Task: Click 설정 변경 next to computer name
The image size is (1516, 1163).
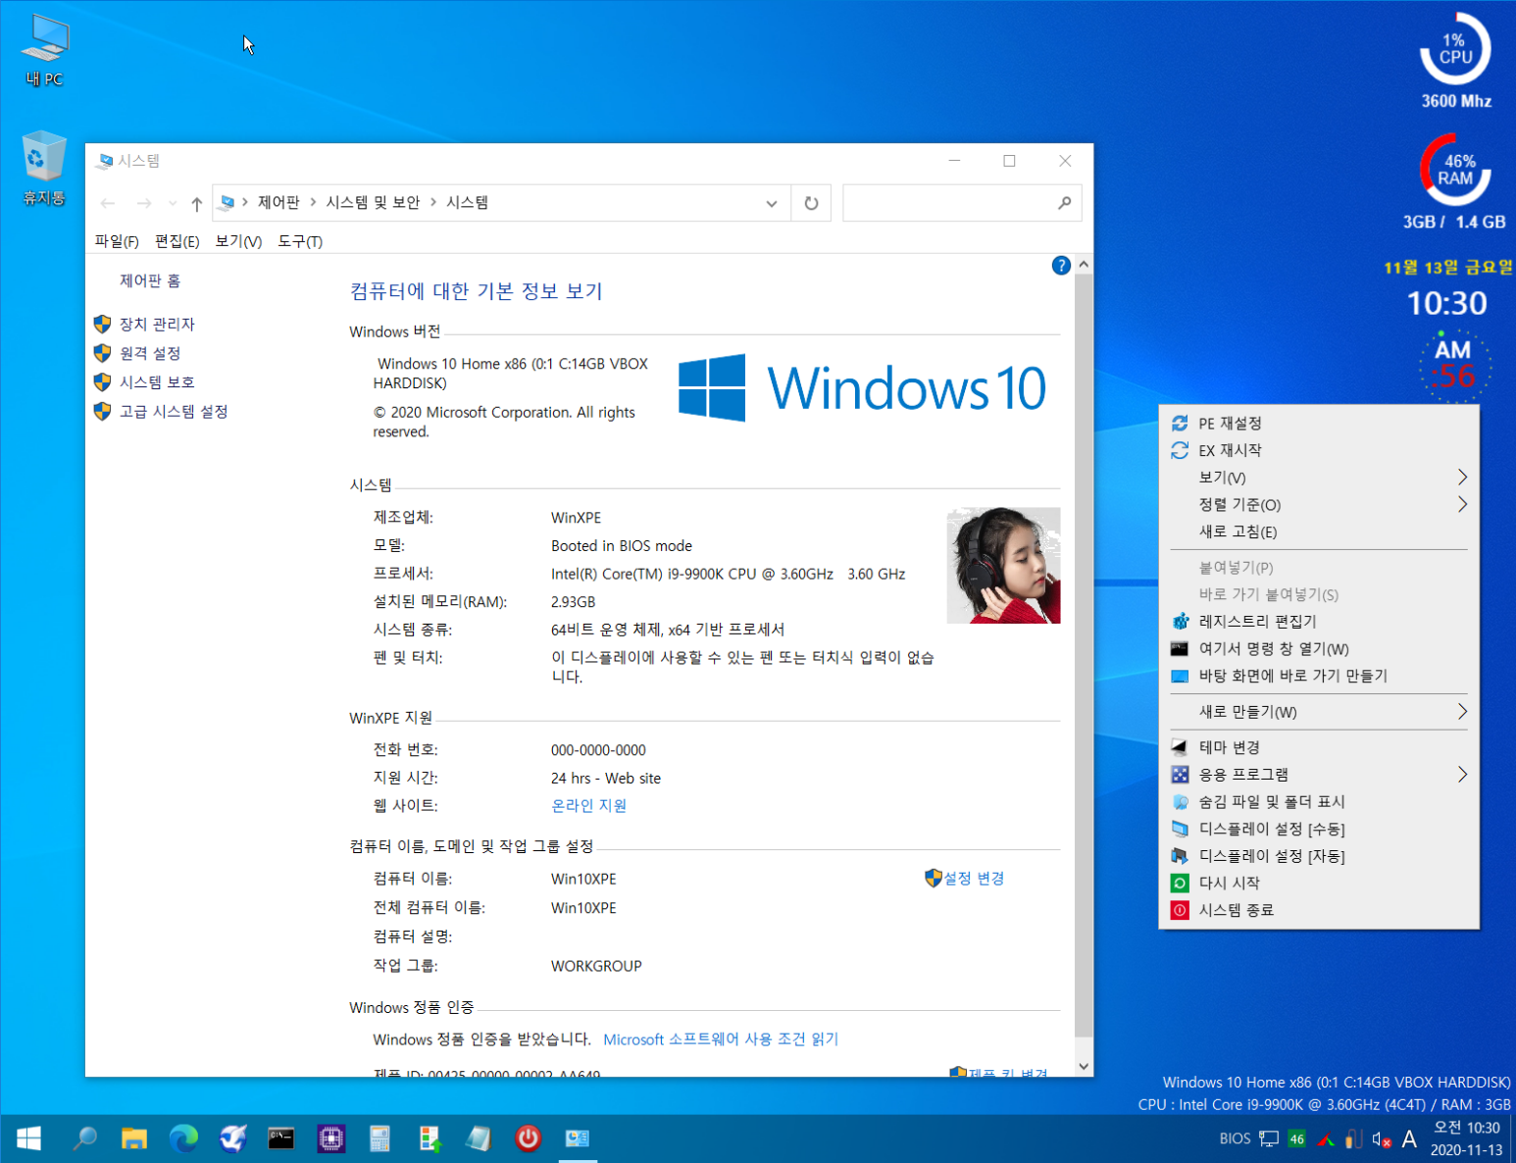Action: (974, 878)
